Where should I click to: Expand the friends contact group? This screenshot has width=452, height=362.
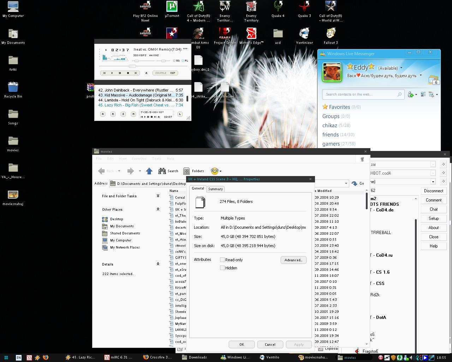point(338,134)
